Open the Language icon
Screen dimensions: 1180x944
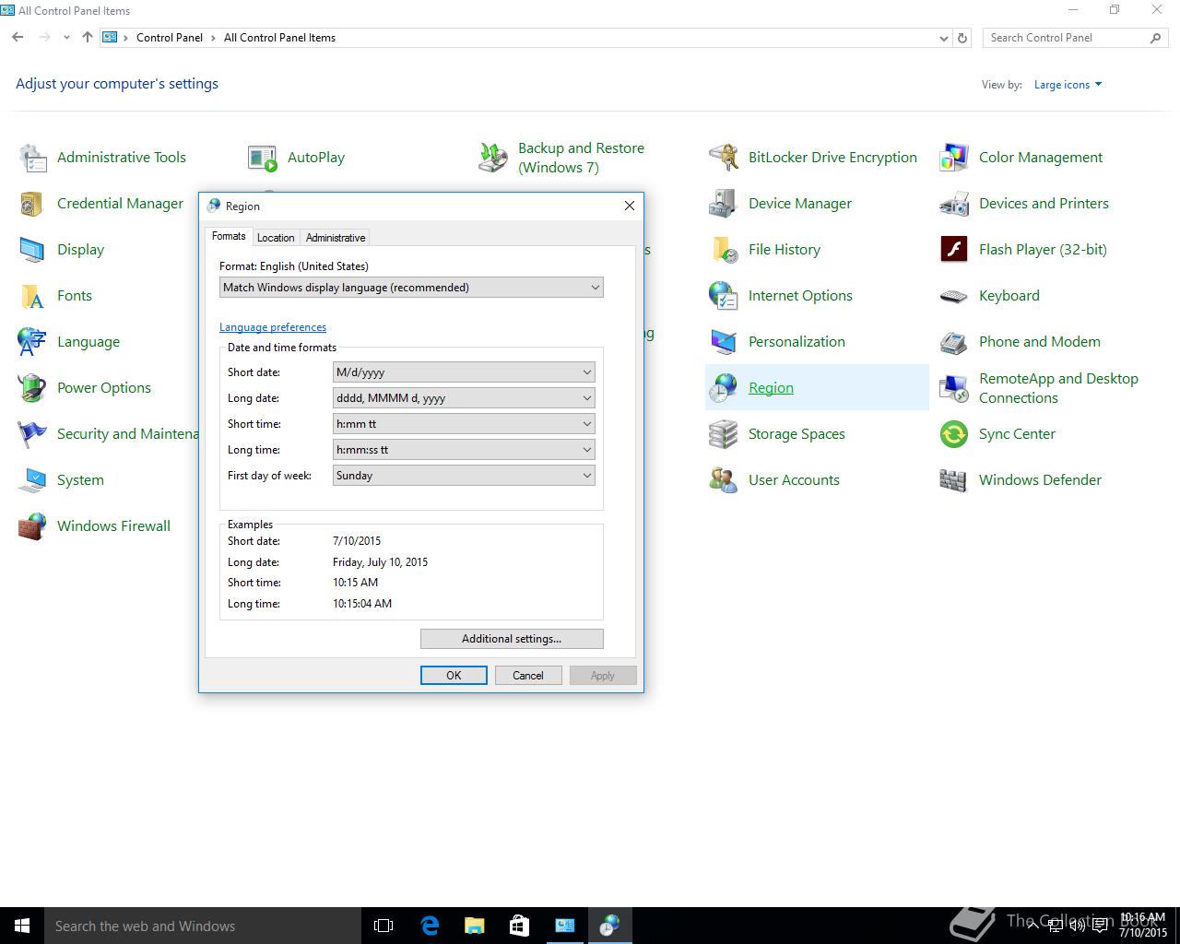pos(32,342)
